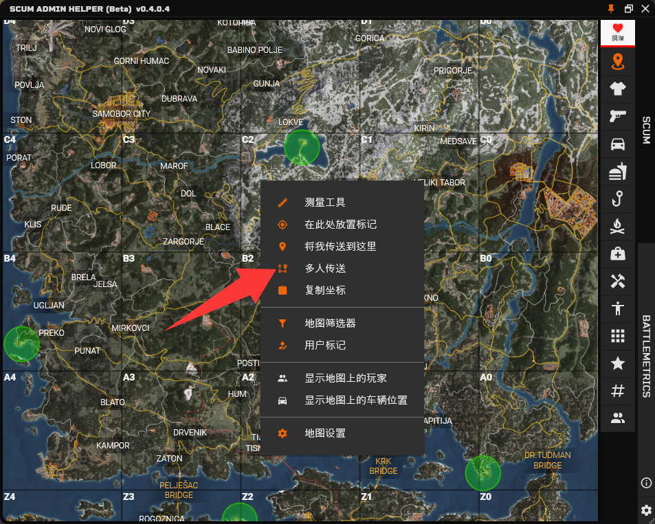Open the crafting tools hammer icon
The width and height of the screenshot is (655, 524).
tap(617, 282)
